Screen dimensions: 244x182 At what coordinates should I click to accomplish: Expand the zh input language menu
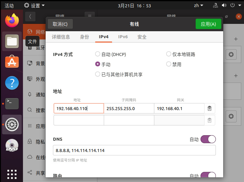(198, 6)
